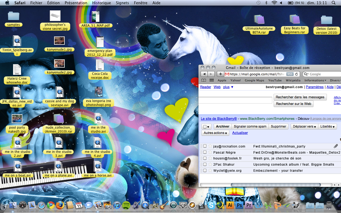
Task: Click the RSS badge in the address bar
Action: tap(290, 74)
